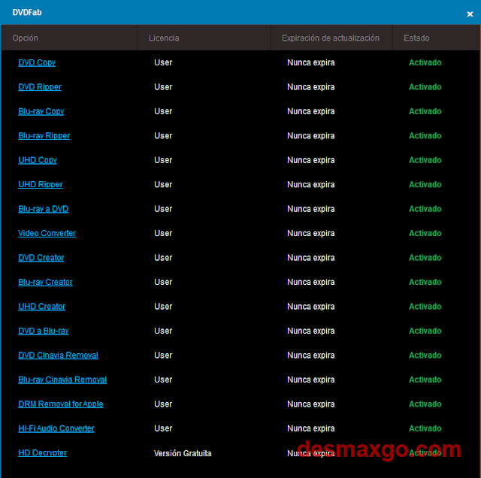Open the DRM Removal for Apple link

61,404
